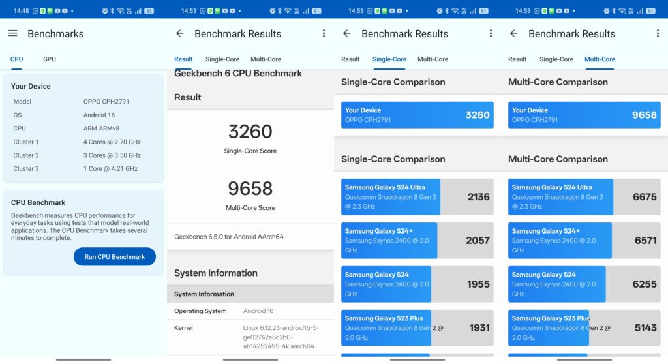The height and width of the screenshot is (364, 668).
Task: Open Multi-Core tab on Single-Core Comparison screen
Action: (x=433, y=59)
